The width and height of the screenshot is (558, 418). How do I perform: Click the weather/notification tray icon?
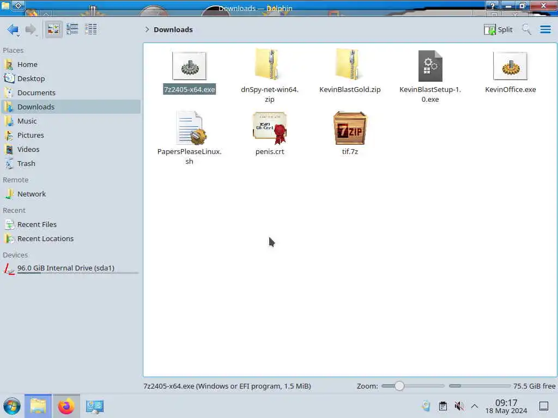tap(426, 406)
